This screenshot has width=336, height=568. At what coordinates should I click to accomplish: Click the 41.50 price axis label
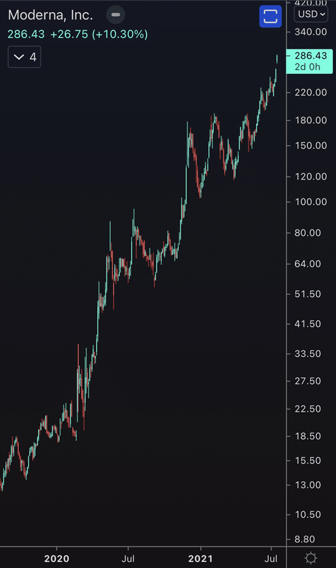pyautogui.click(x=308, y=324)
